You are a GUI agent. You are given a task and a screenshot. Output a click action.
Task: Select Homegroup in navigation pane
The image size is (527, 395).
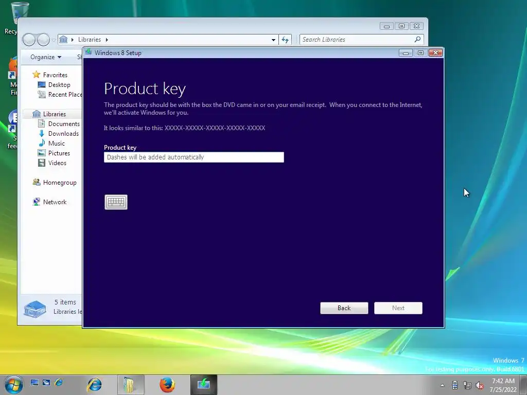tap(60, 183)
